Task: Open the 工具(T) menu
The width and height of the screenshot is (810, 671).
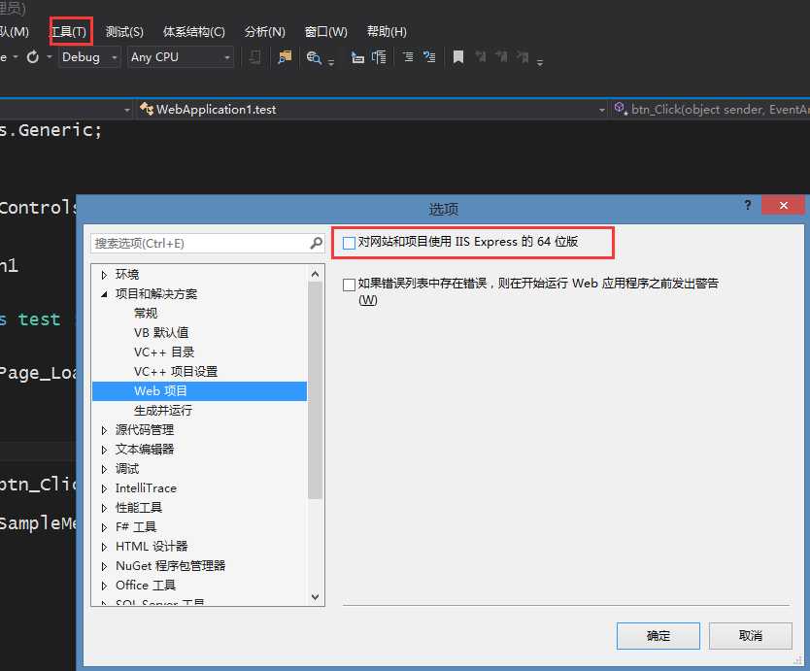Action: point(70,31)
